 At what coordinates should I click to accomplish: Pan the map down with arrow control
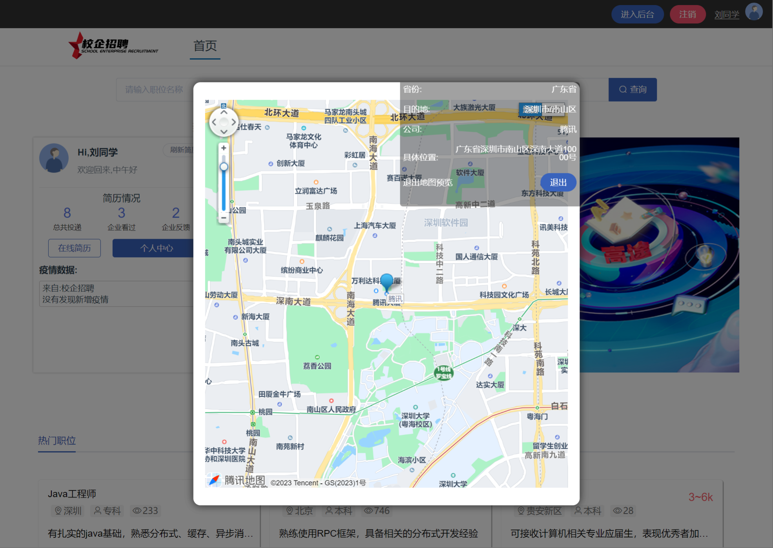coord(224,132)
